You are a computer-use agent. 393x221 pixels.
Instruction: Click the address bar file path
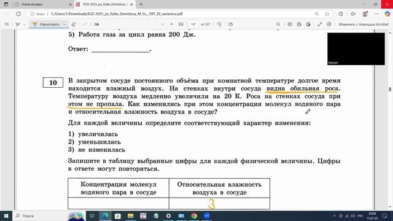117,14
